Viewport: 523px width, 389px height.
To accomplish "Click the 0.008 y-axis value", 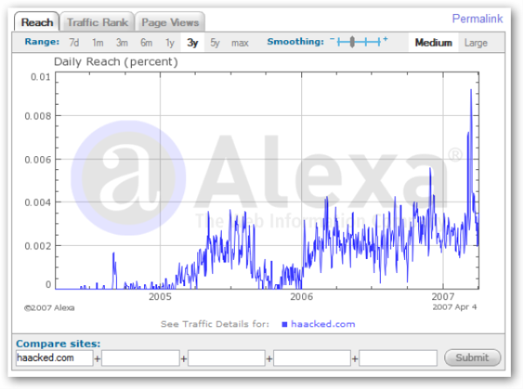I will pyautogui.click(x=38, y=116).
